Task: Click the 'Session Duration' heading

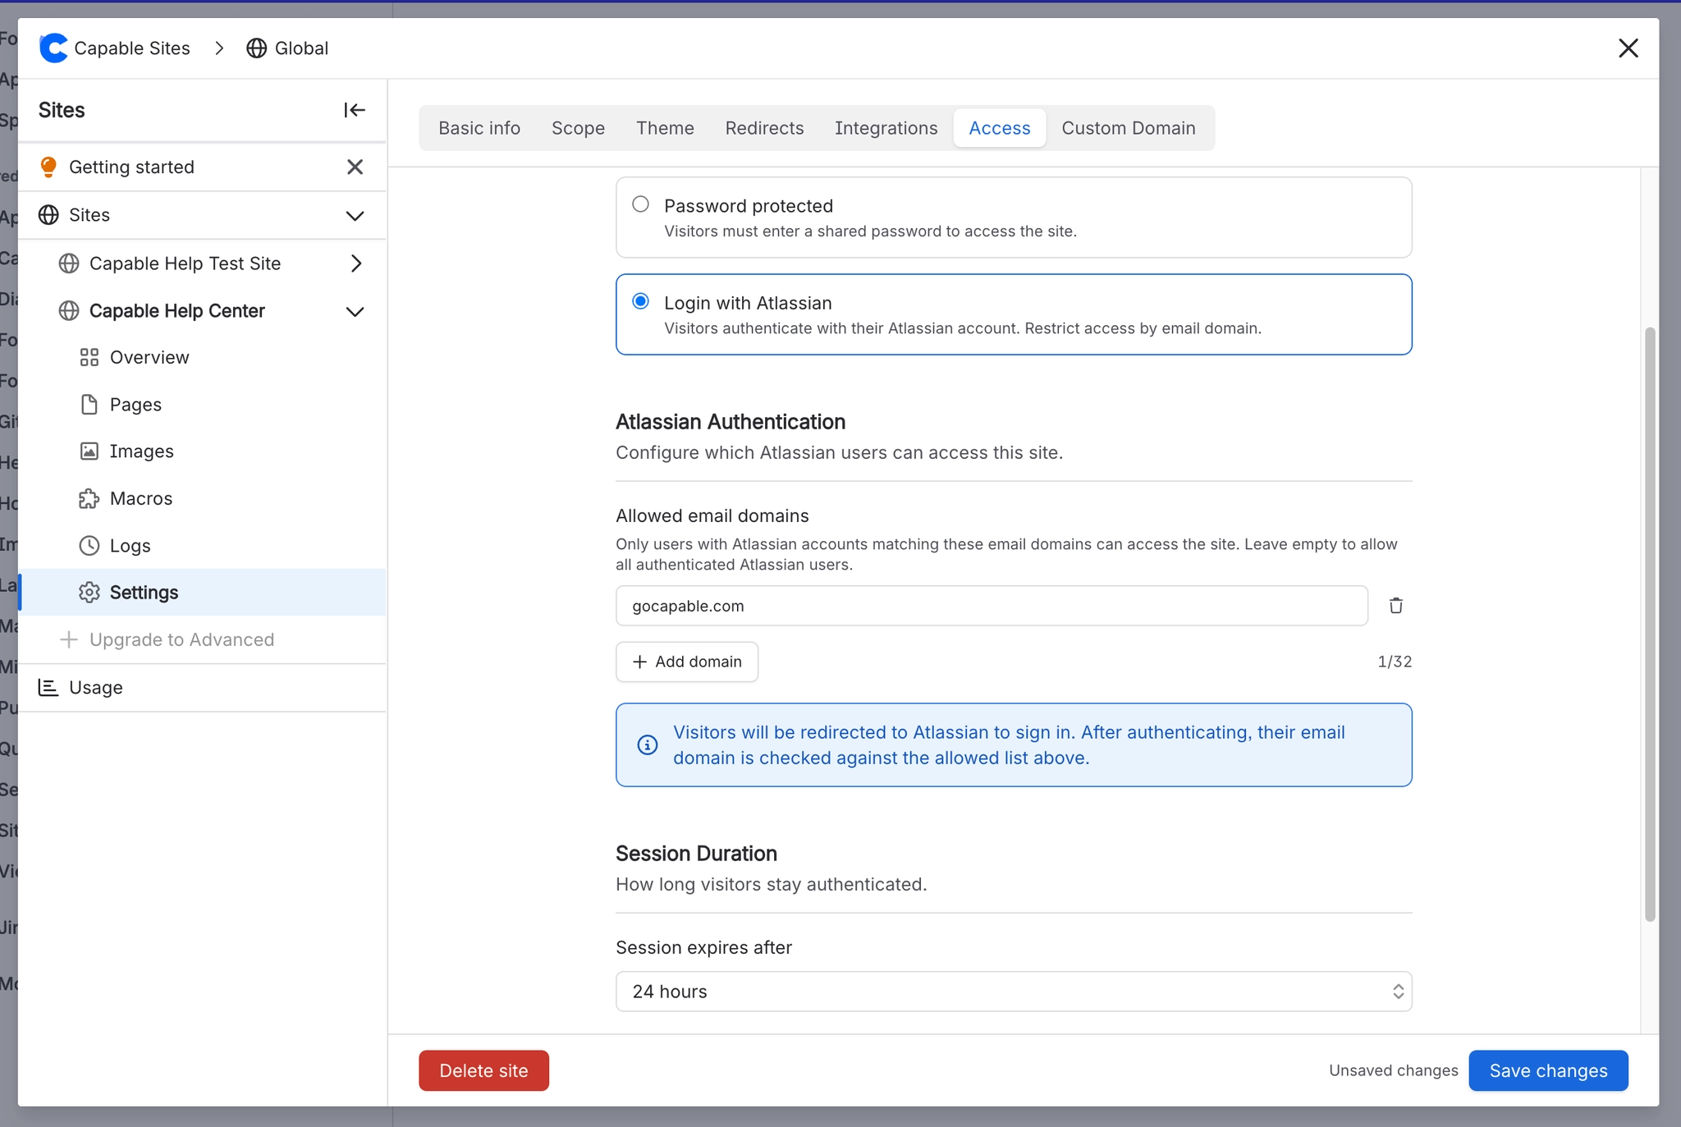Action: click(696, 854)
